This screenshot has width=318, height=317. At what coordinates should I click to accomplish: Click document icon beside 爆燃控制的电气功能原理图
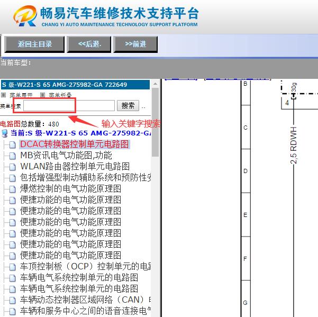(x=13, y=189)
